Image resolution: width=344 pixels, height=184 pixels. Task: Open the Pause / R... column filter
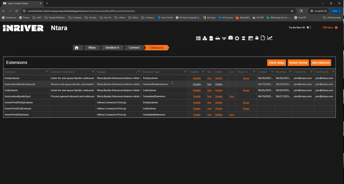pos(254,72)
